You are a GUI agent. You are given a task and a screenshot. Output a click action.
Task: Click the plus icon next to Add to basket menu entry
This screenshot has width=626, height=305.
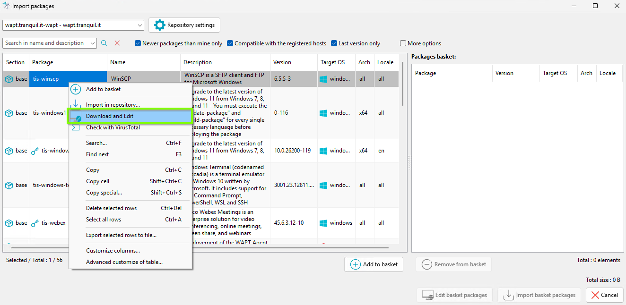coord(76,89)
